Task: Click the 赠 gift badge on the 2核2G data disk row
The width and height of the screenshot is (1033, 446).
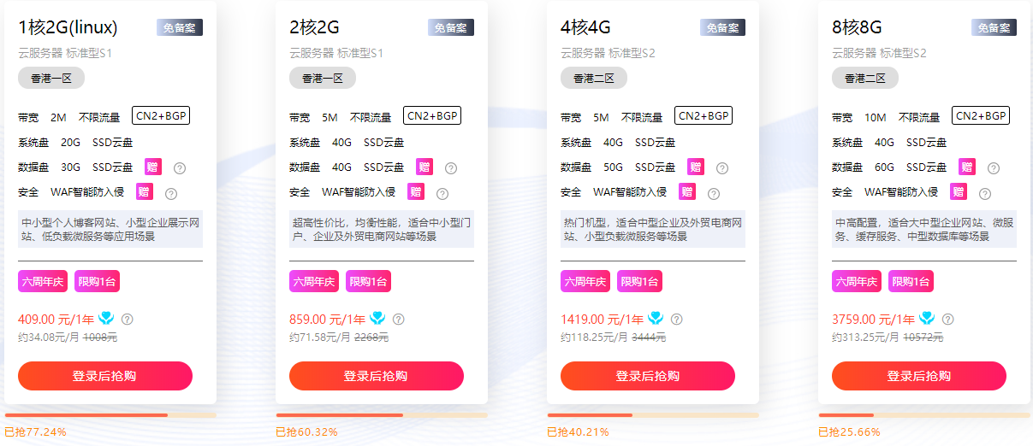Action: pos(424,167)
